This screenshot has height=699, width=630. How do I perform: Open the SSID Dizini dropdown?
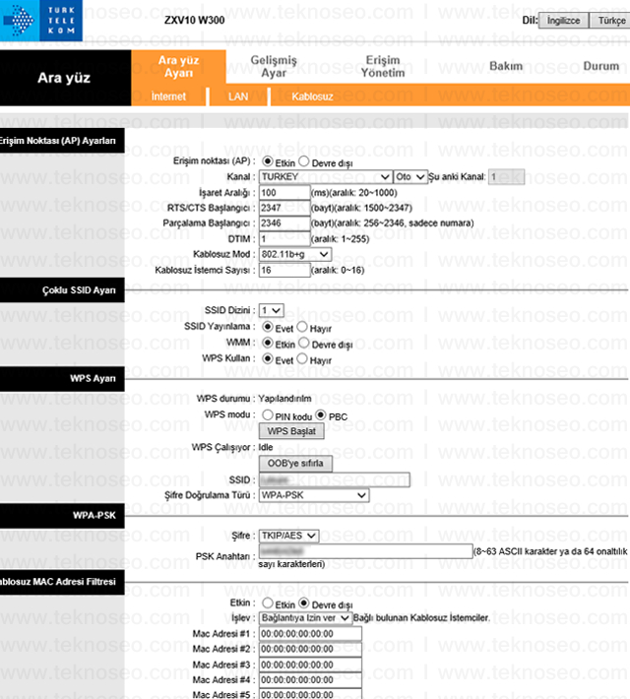coord(271,310)
